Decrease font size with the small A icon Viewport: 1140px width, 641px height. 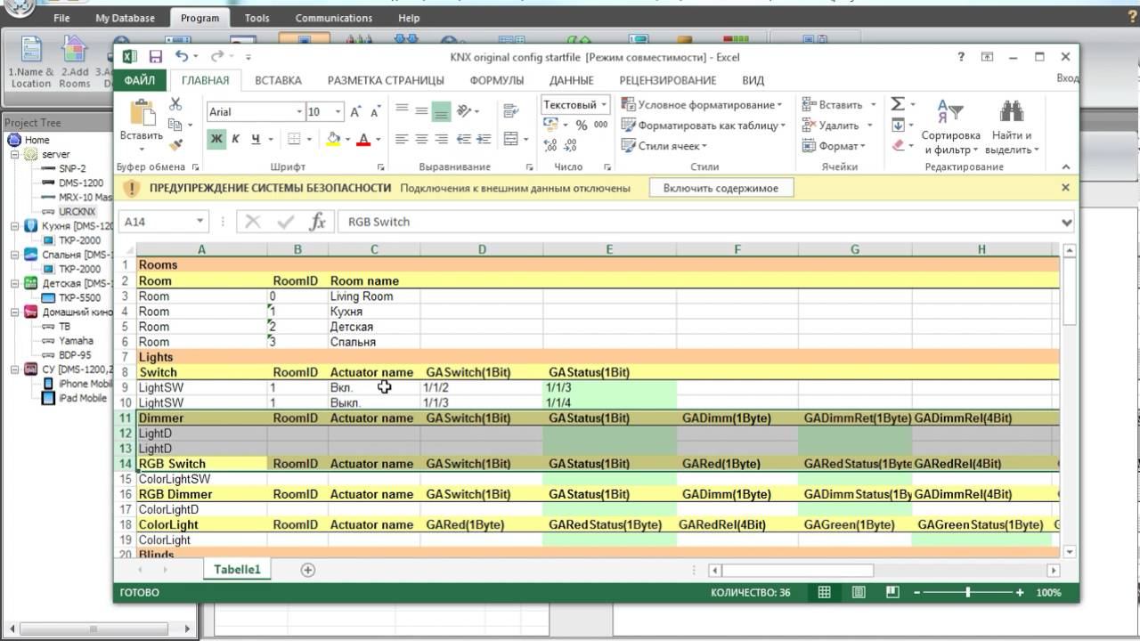376,112
